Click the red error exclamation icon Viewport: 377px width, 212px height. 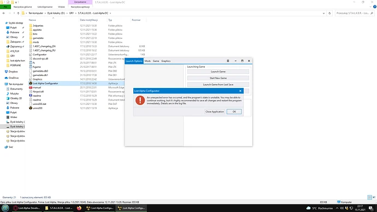pos(140,100)
